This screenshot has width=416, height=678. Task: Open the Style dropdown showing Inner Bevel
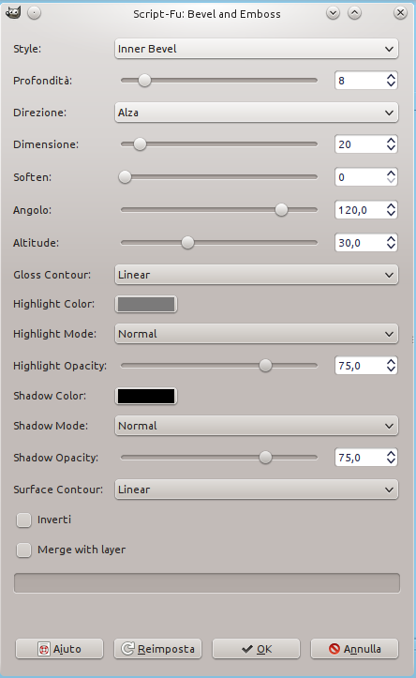coord(257,49)
